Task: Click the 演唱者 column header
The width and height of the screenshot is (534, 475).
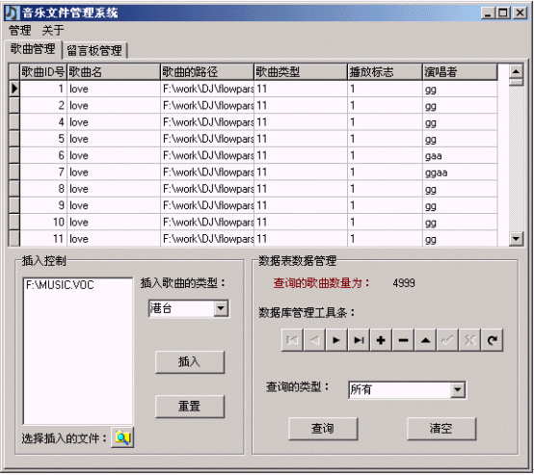Action: (x=460, y=72)
